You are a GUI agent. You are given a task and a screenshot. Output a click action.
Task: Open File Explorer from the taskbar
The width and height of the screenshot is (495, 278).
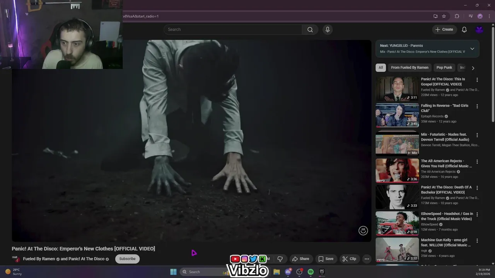click(277, 272)
